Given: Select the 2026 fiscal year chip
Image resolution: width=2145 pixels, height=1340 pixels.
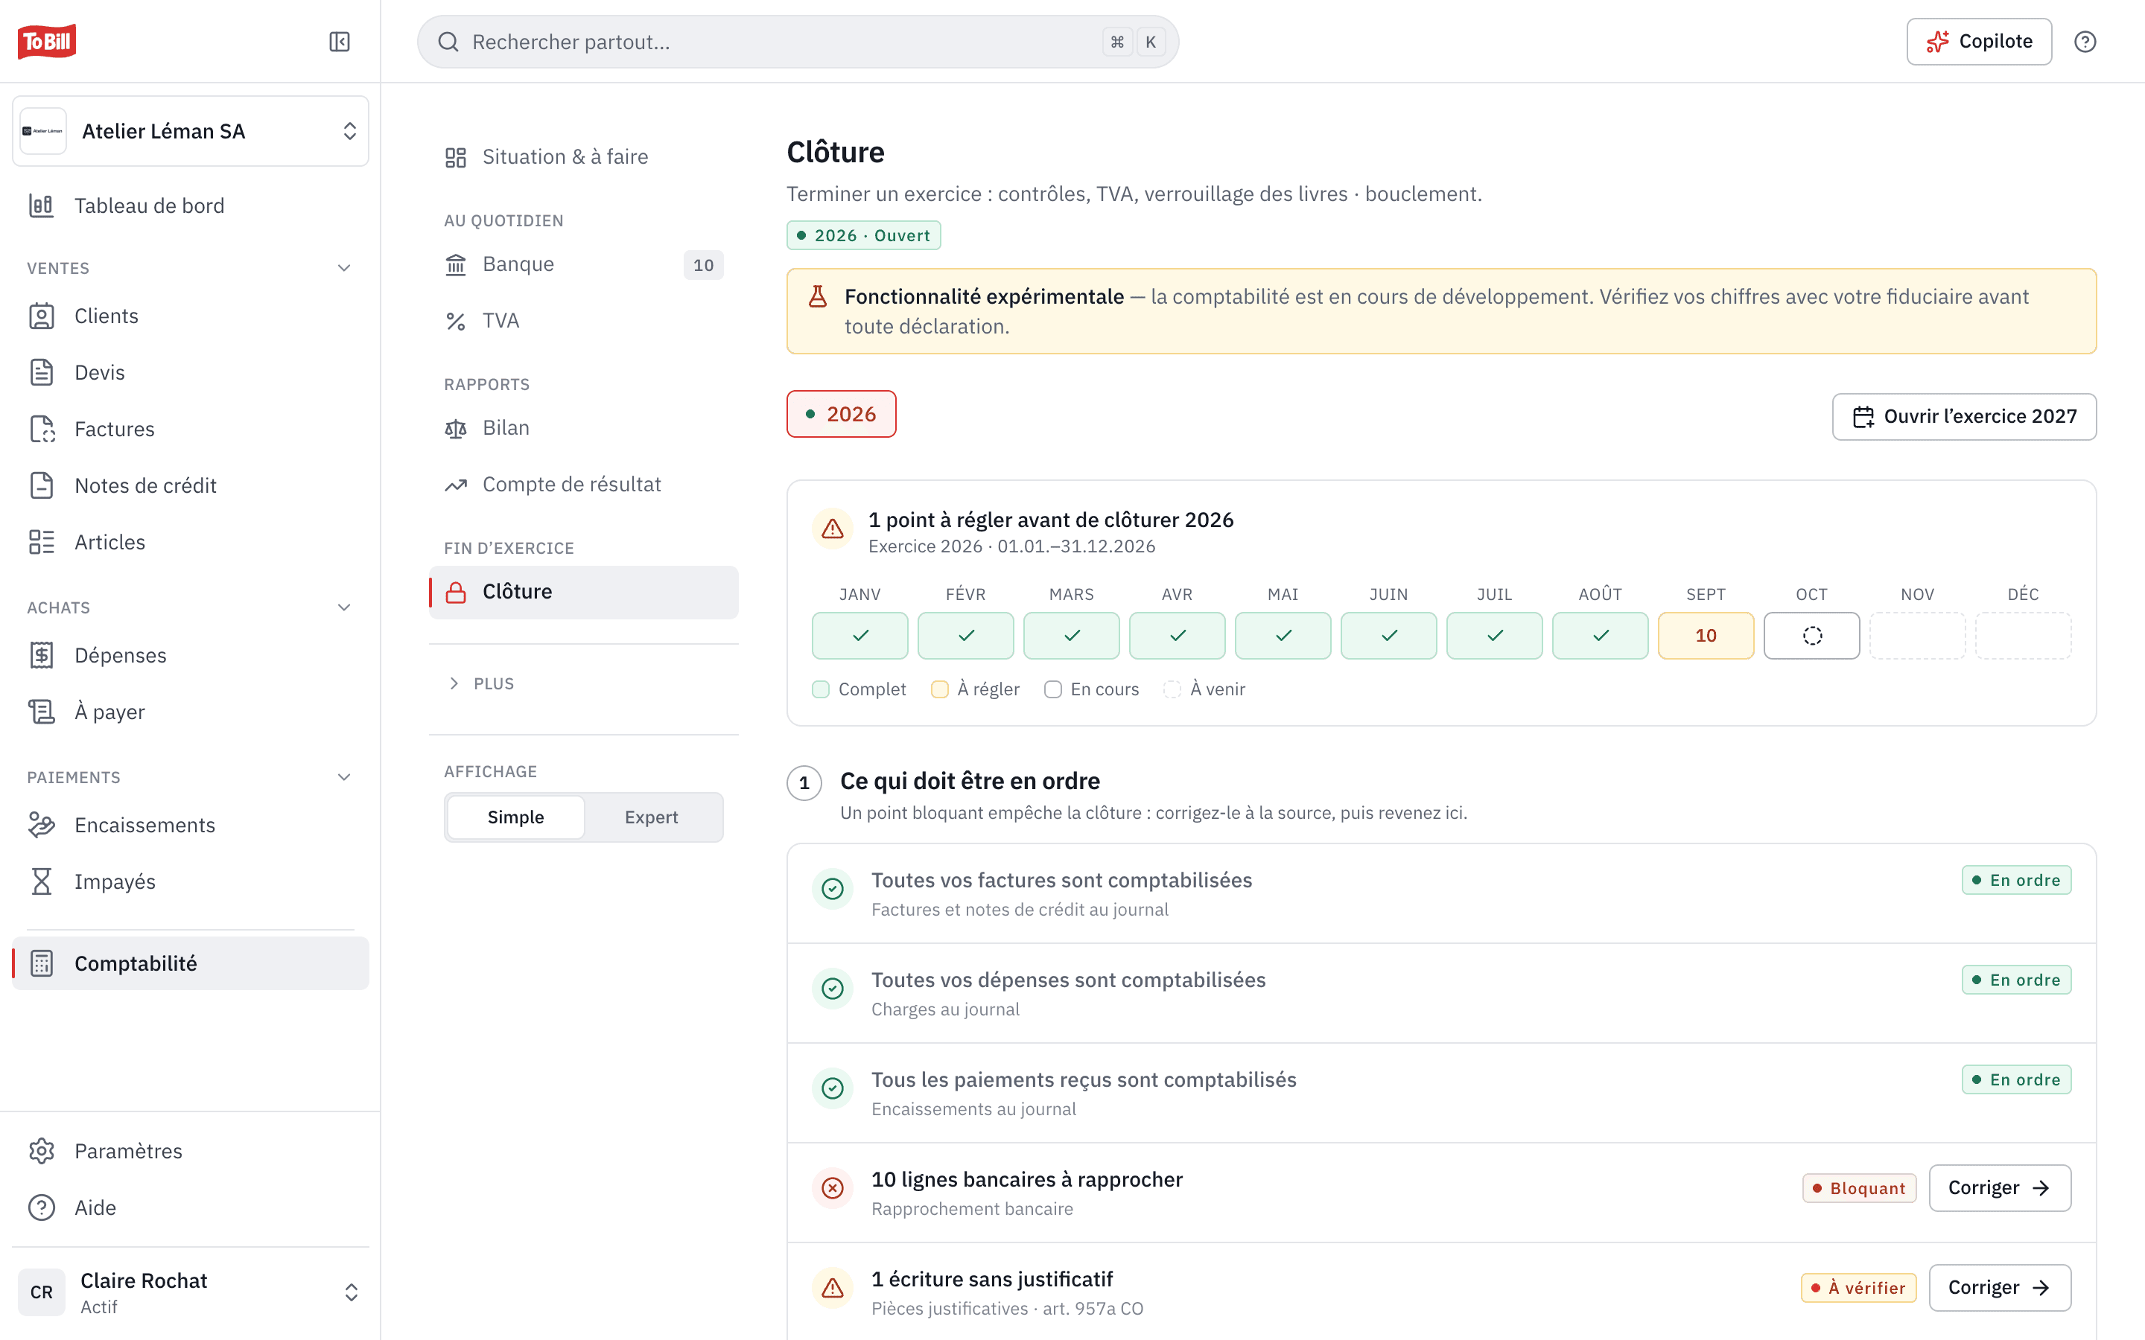Looking at the screenshot, I should coord(841,414).
